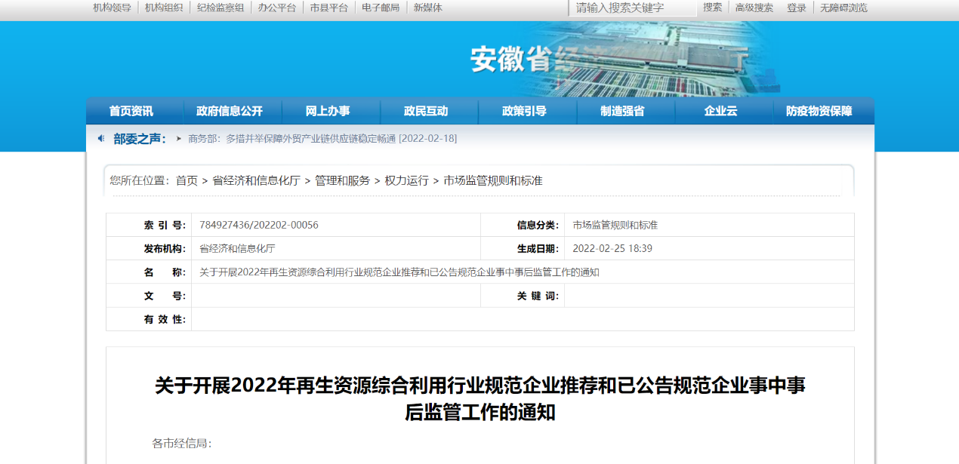The image size is (959, 464).
Task: Click the speaker icon beside 部委之声
Action: pos(101,138)
